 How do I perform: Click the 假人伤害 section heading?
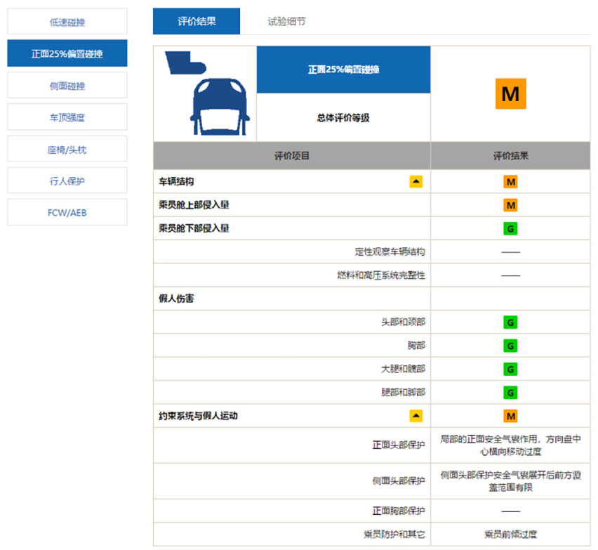pyautogui.click(x=176, y=299)
